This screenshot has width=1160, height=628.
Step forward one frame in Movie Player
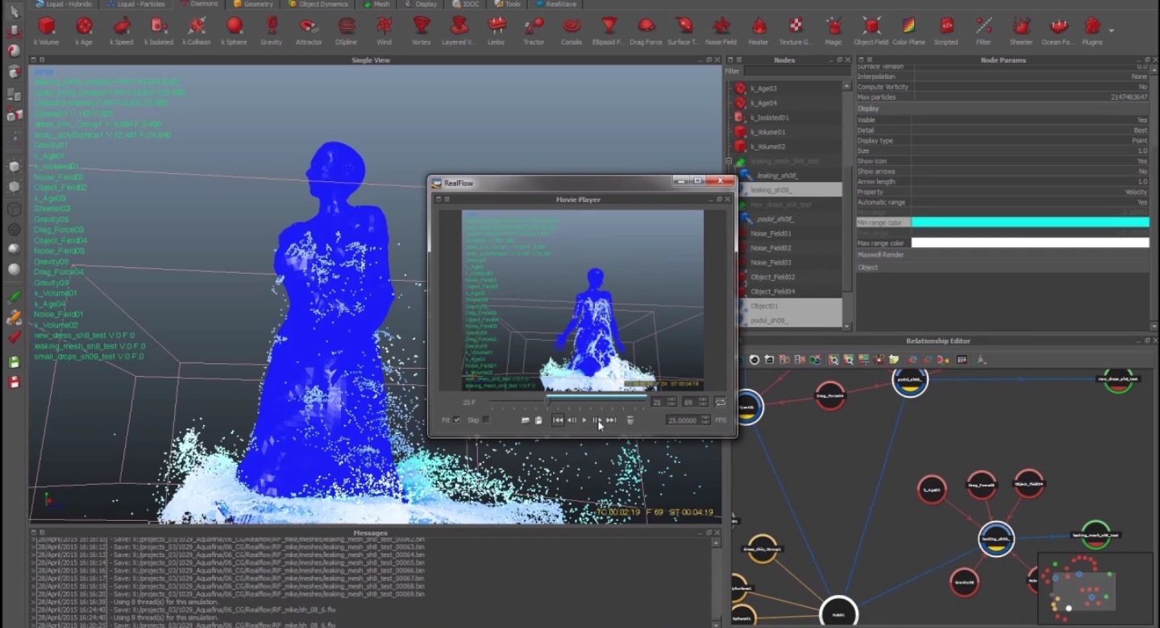pyautogui.click(x=597, y=420)
